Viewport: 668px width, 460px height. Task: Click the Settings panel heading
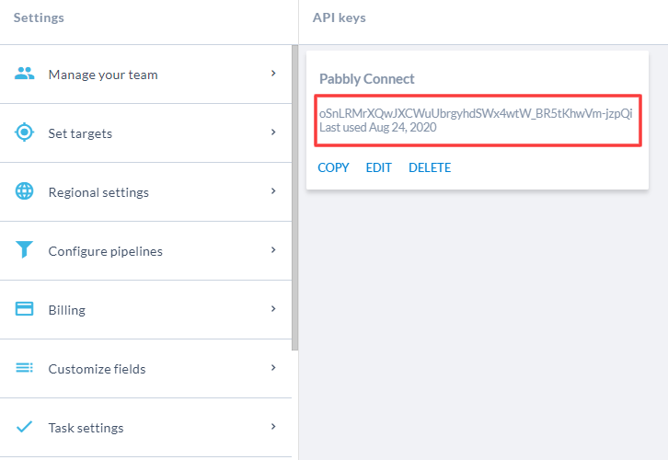pos(39,17)
